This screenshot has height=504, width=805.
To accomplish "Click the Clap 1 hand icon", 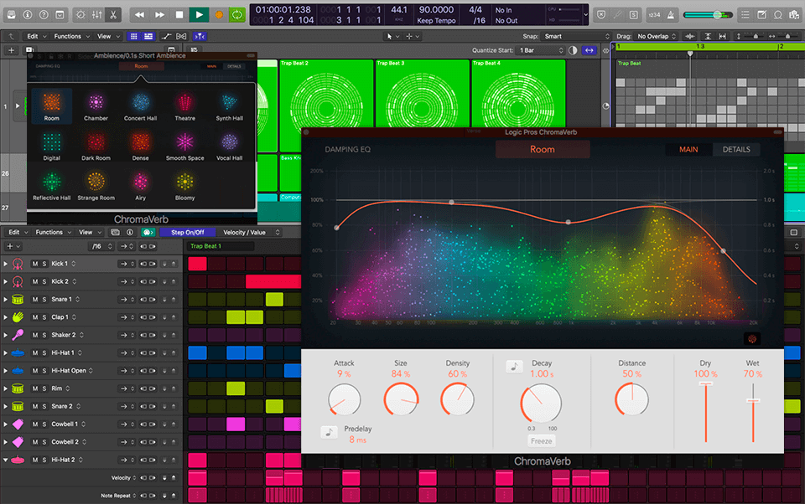I will click(x=18, y=317).
